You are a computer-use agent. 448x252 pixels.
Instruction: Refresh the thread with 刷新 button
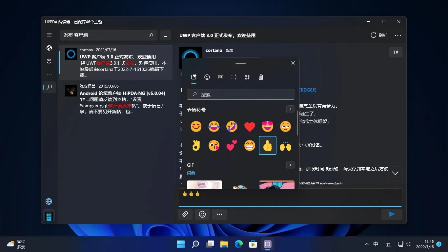click(x=379, y=35)
